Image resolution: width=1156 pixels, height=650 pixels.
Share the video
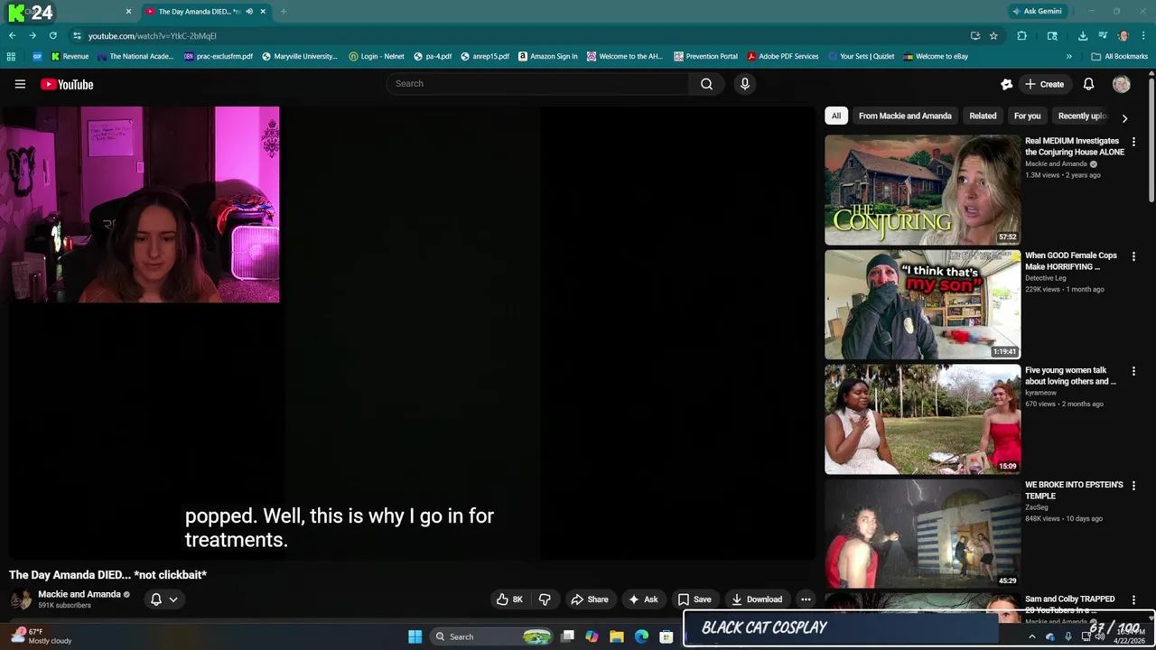coord(590,599)
